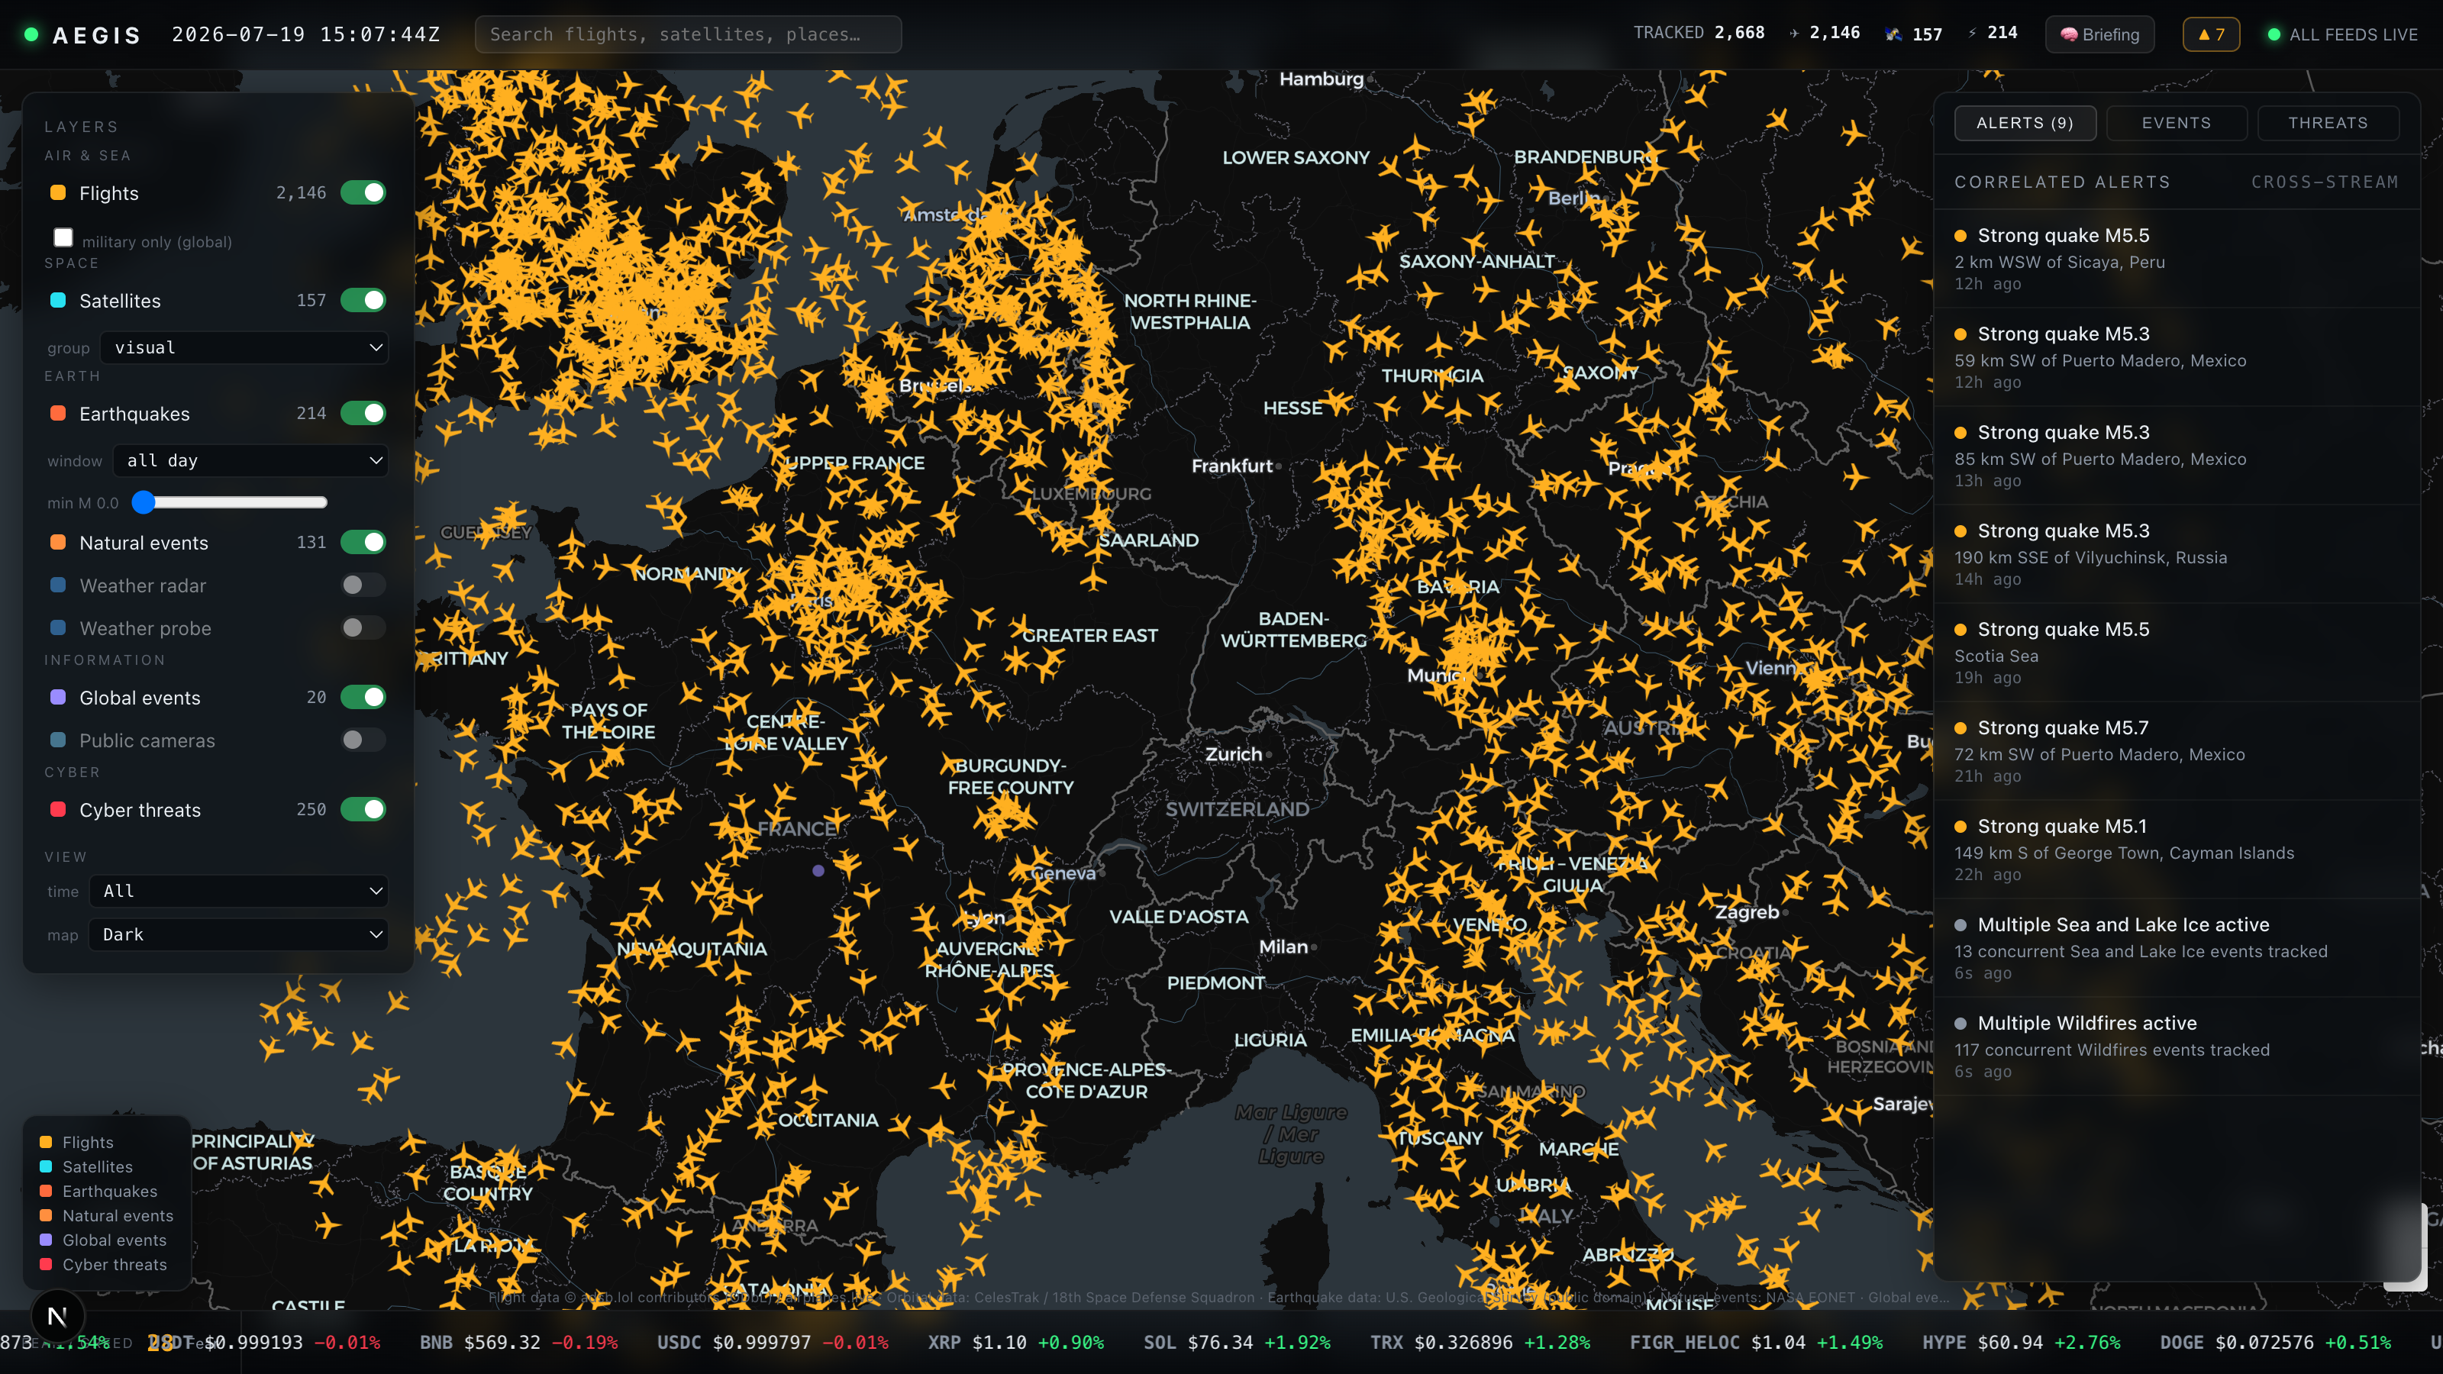Click the Public cameras layer icon
Screen dimensions: 2443x1374
tap(58, 740)
